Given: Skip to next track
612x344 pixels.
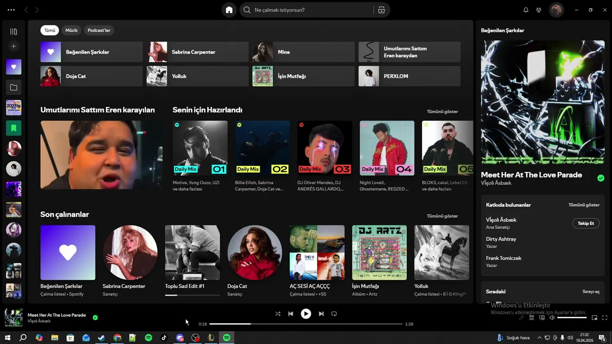Looking at the screenshot, I should (x=321, y=314).
